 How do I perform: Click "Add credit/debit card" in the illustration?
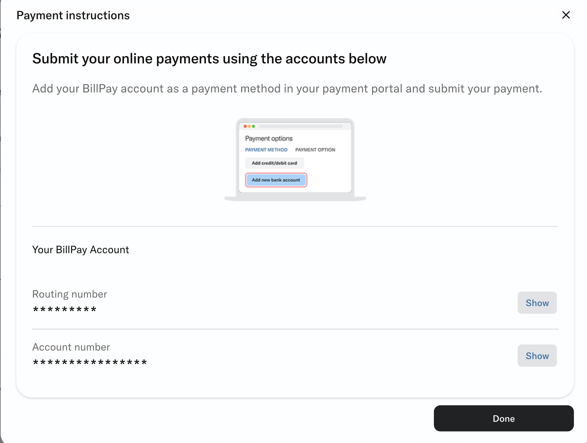pos(275,163)
